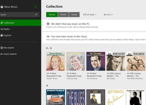Click streaming icon beside Johnnie Ray album title
Screen dimensions: 146x105
(x=68, y=73)
